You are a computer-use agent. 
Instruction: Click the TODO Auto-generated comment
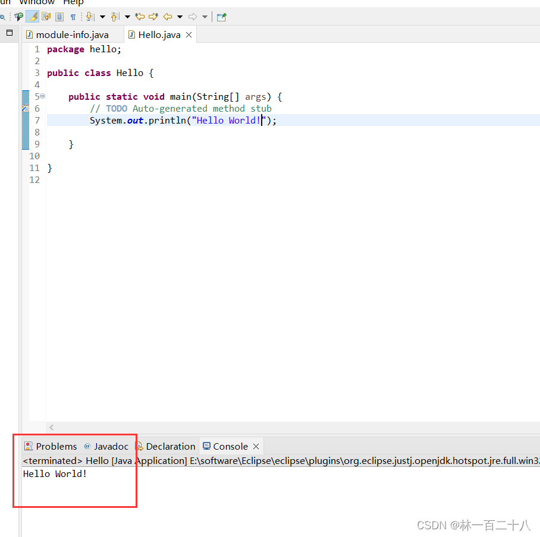[x=180, y=108]
